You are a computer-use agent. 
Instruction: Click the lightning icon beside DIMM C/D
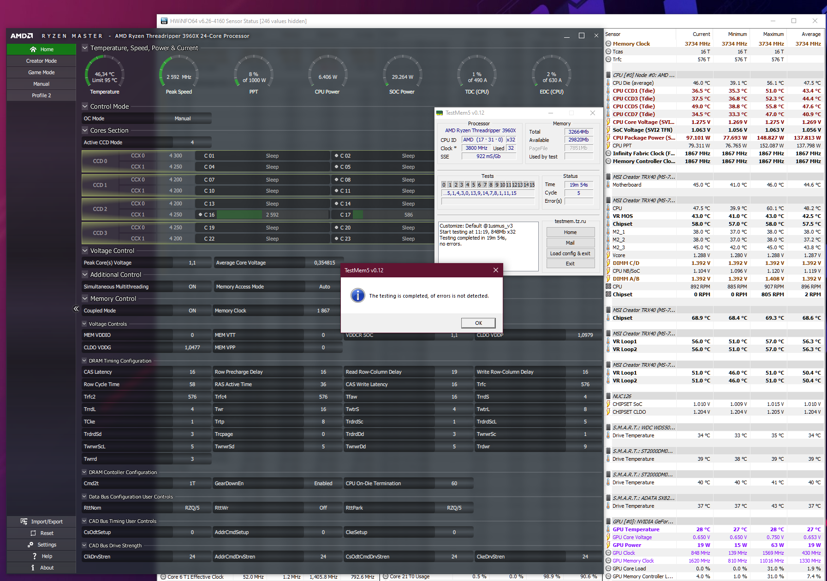(x=608, y=263)
